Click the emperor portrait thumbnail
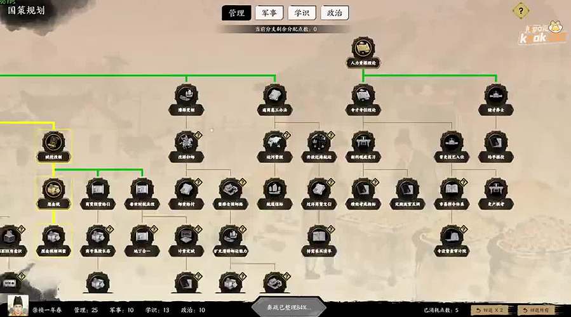The width and height of the screenshot is (571, 317). tap(18, 306)
